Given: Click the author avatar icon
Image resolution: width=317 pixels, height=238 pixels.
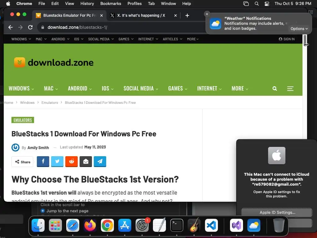Looking at the screenshot, I should [x=15, y=148].
